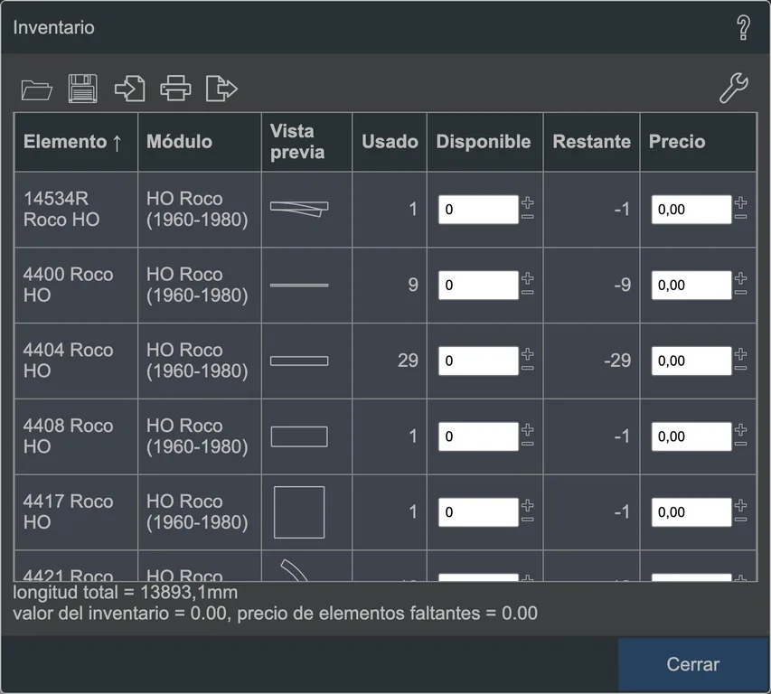
Task: Decrease Disponible for 4417 Roco HO
Action: [x=528, y=520]
